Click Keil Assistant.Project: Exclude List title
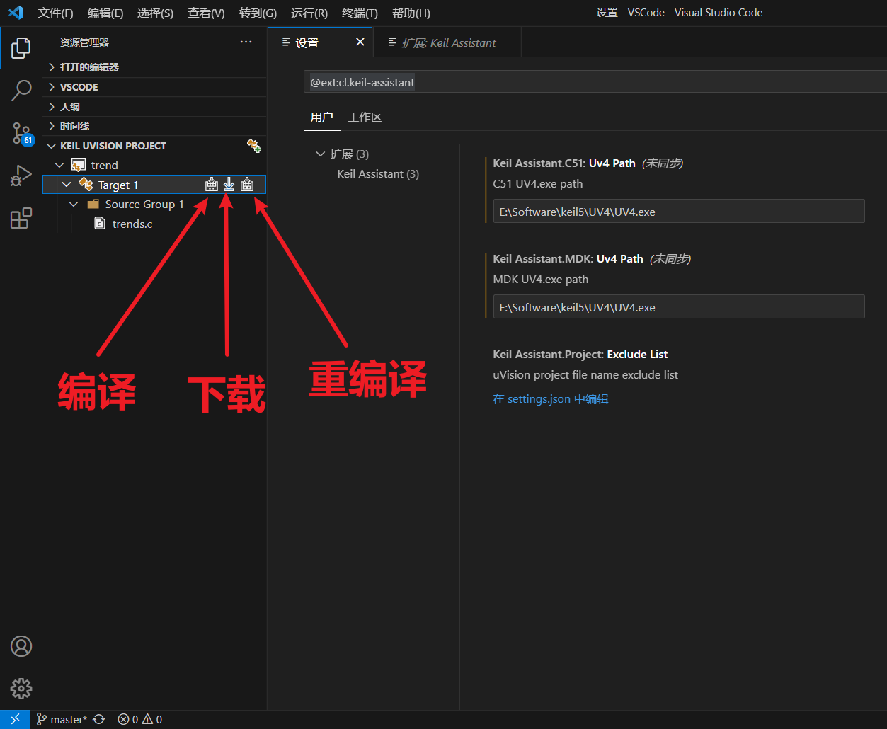 point(580,354)
